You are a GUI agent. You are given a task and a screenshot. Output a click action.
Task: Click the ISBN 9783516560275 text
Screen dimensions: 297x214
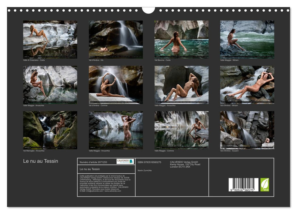point(149,162)
